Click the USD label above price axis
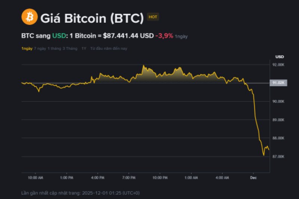The image size is (299, 199). [x=280, y=57]
